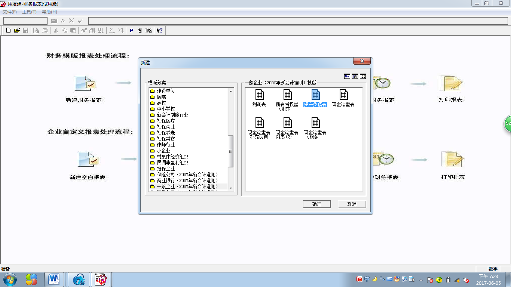
Task: Click the cell name box field
Action: coord(25,21)
